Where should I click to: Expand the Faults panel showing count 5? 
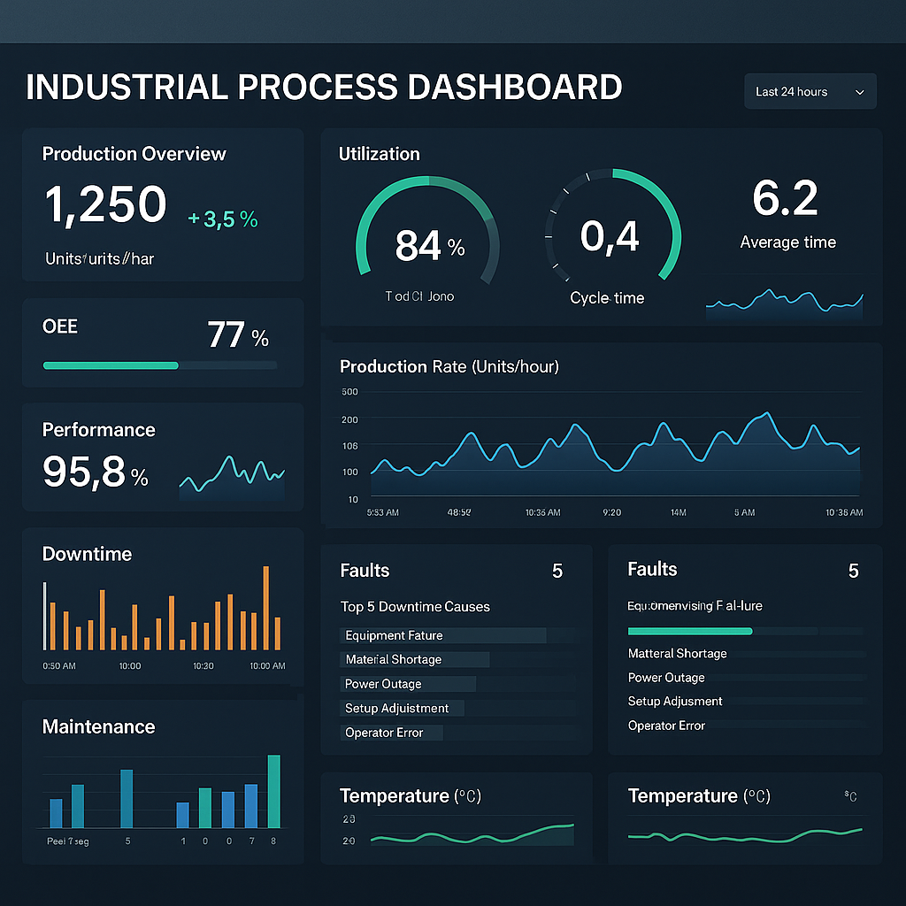pyautogui.click(x=457, y=571)
